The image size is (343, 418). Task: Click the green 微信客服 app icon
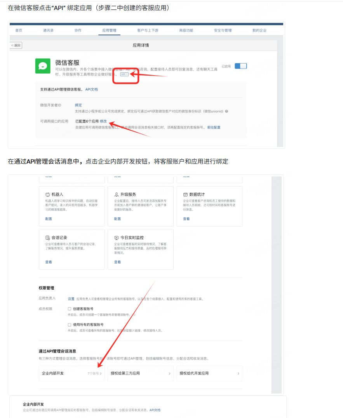click(43, 66)
